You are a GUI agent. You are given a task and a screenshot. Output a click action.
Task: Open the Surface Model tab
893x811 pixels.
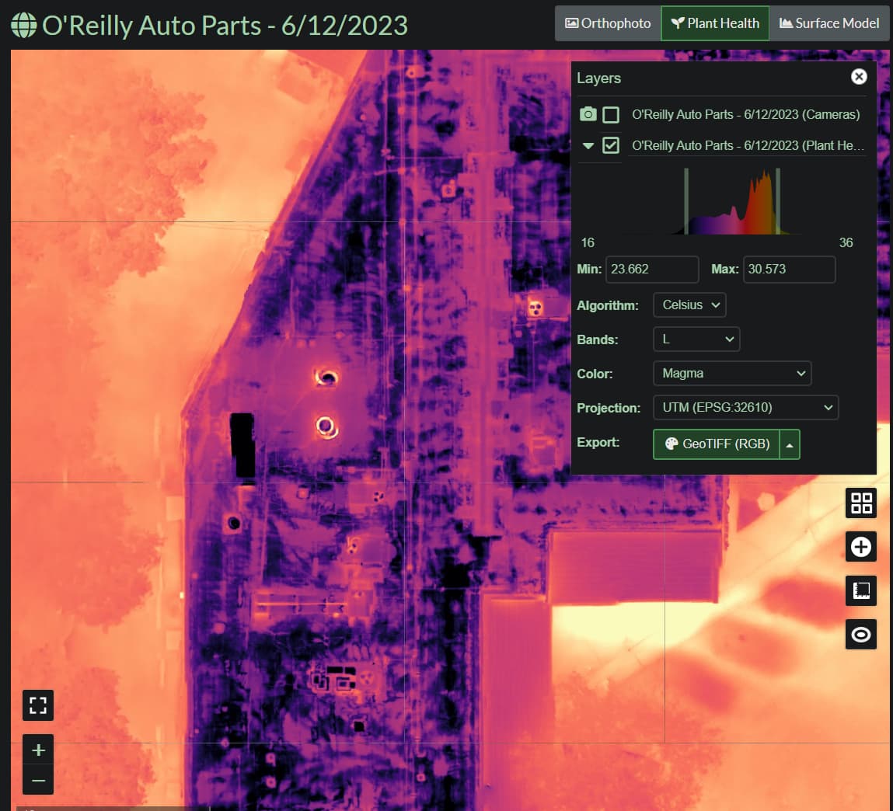(x=828, y=23)
